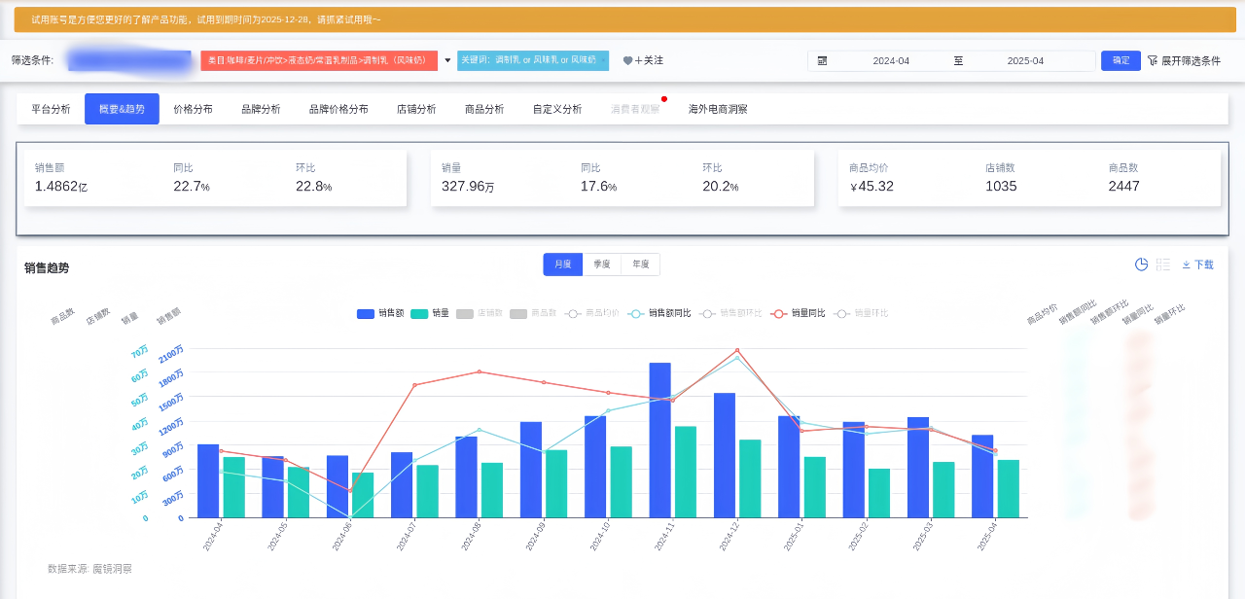
Task: Open the category dropdown arrow after 类目 tag
Action: (x=447, y=60)
